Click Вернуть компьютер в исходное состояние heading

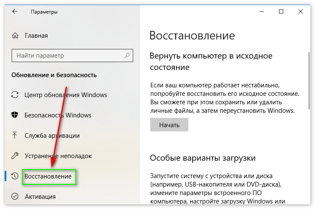point(211,61)
